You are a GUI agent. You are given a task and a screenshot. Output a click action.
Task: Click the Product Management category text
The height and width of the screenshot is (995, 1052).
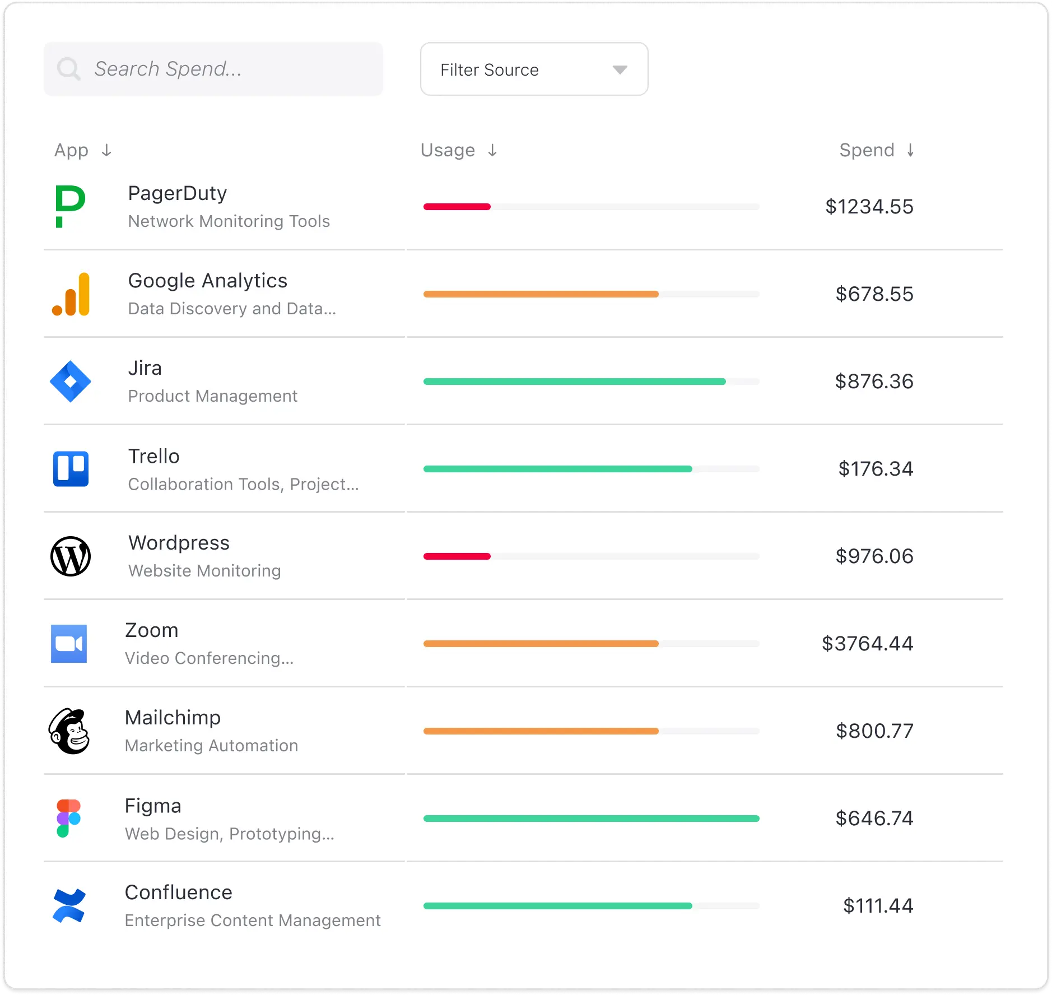click(213, 396)
